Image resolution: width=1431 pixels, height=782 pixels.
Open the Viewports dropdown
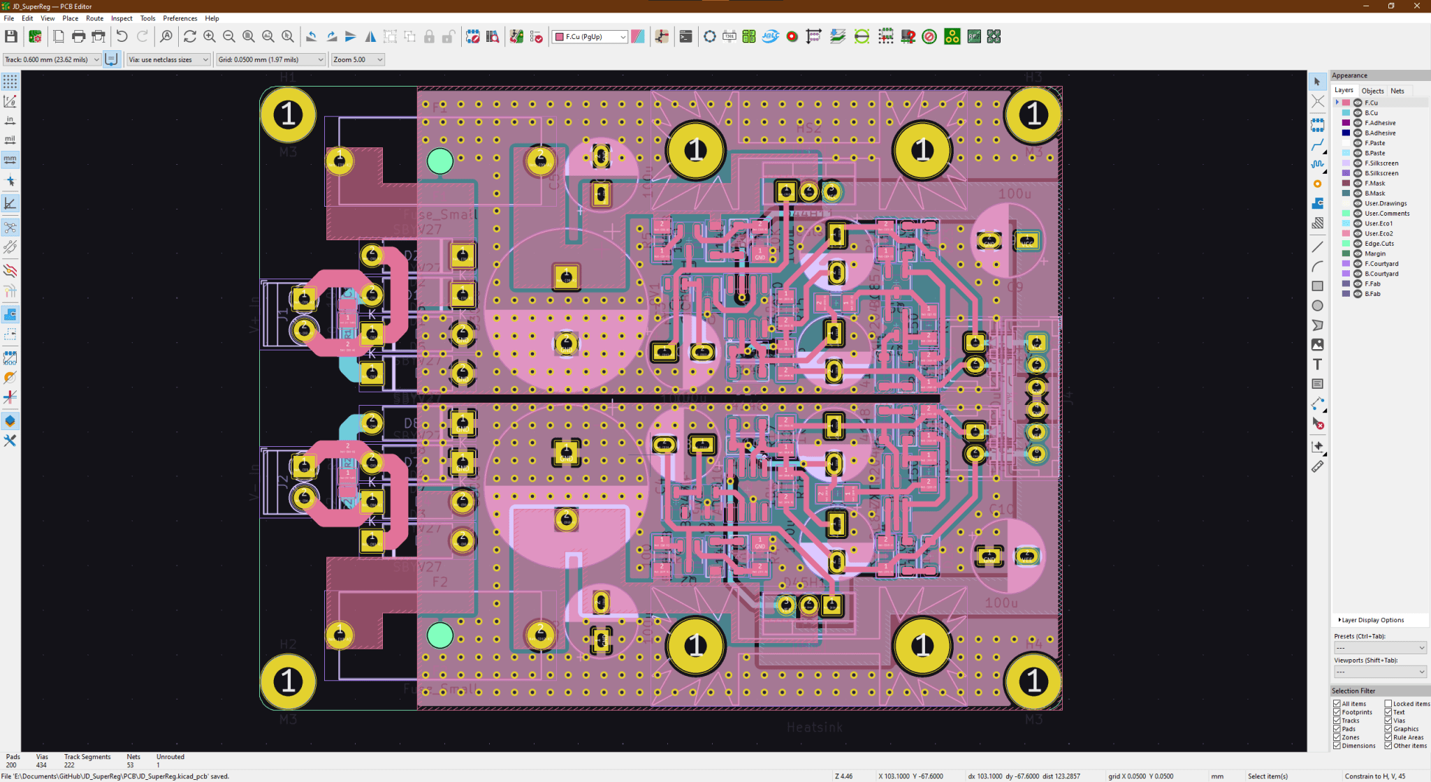pyautogui.click(x=1379, y=672)
